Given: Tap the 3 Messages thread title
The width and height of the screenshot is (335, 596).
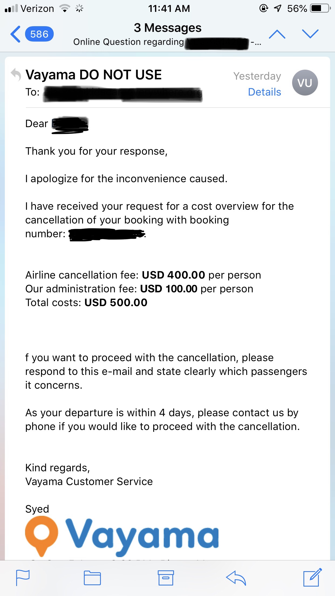Looking at the screenshot, I should 167,28.
